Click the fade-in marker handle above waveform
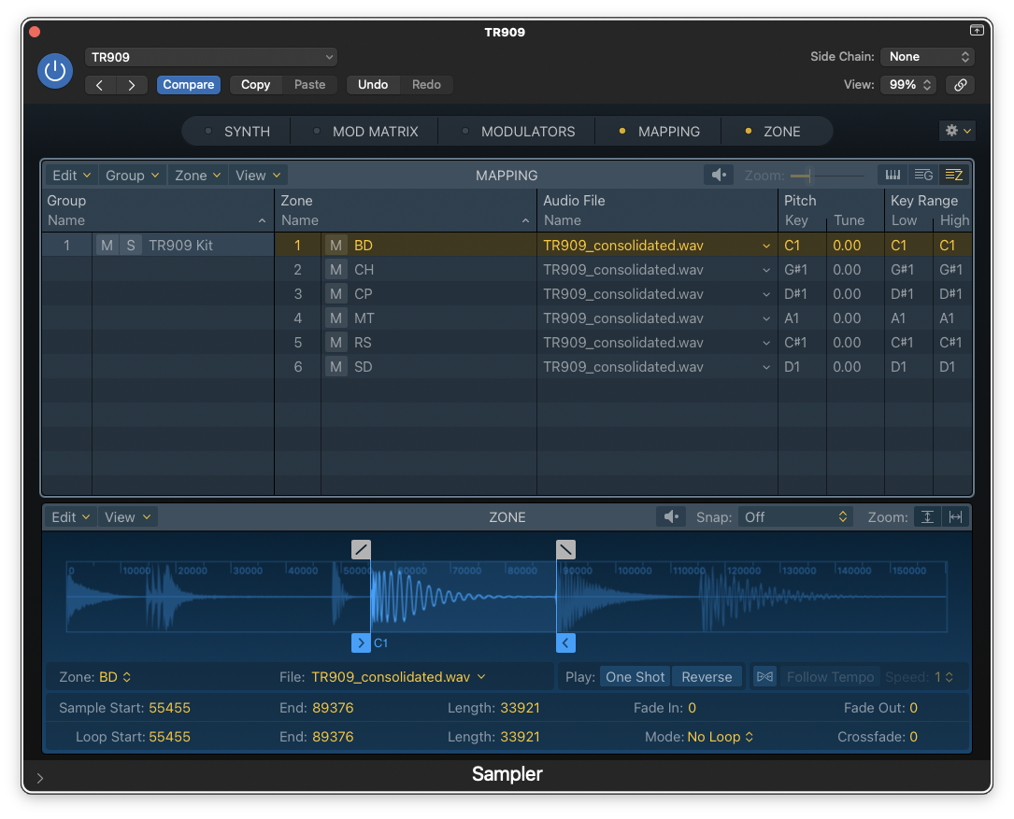Viewport: 1014px width, 819px height. pyautogui.click(x=361, y=549)
